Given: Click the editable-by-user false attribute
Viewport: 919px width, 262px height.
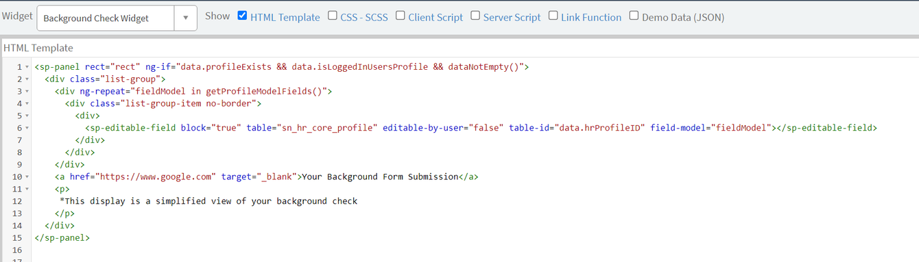Looking at the screenshot, I should tap(443, 128).
